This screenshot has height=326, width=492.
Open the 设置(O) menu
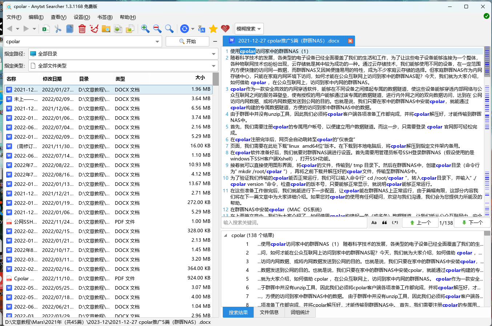(x=82, y=17)
